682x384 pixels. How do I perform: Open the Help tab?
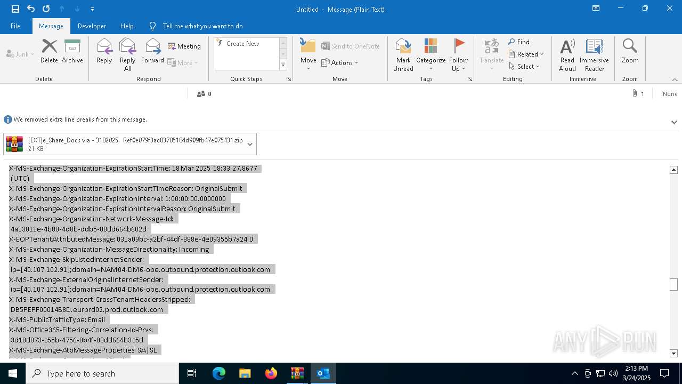pyautogui.click(x=127, y=26)
